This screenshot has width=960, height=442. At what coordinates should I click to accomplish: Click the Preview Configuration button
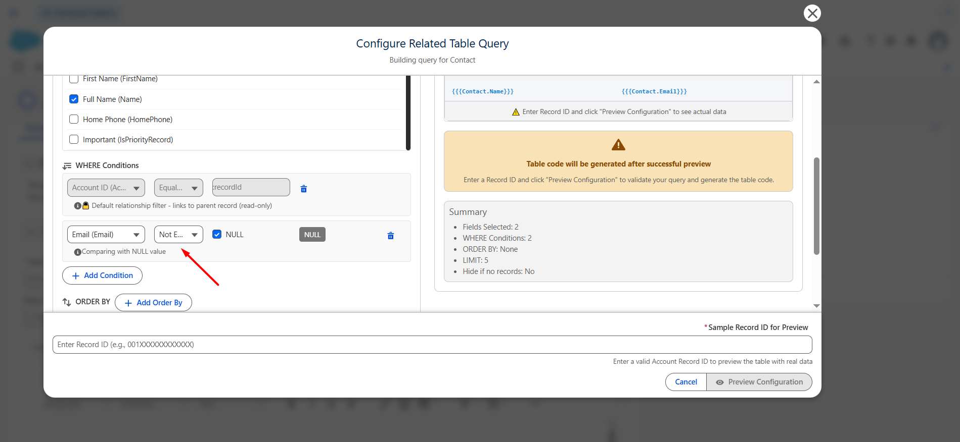click(759, 382)
